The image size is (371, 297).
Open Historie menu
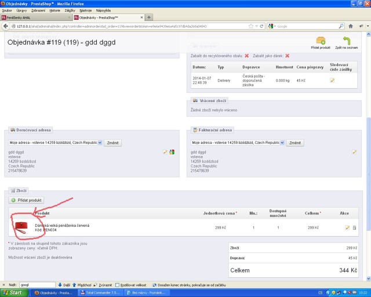point(54,10)
